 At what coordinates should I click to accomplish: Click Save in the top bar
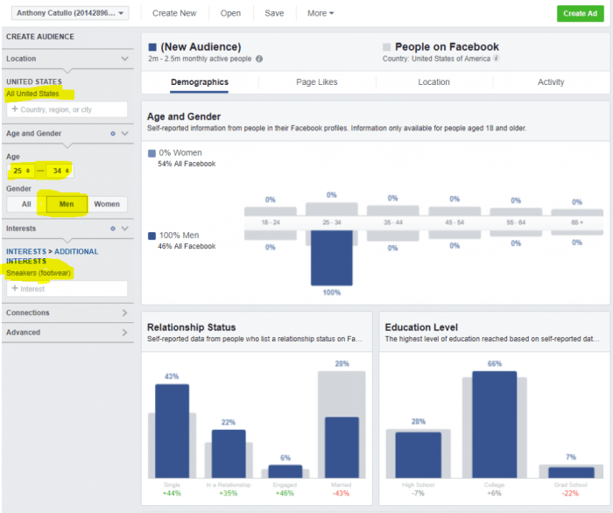pos(274,13)
